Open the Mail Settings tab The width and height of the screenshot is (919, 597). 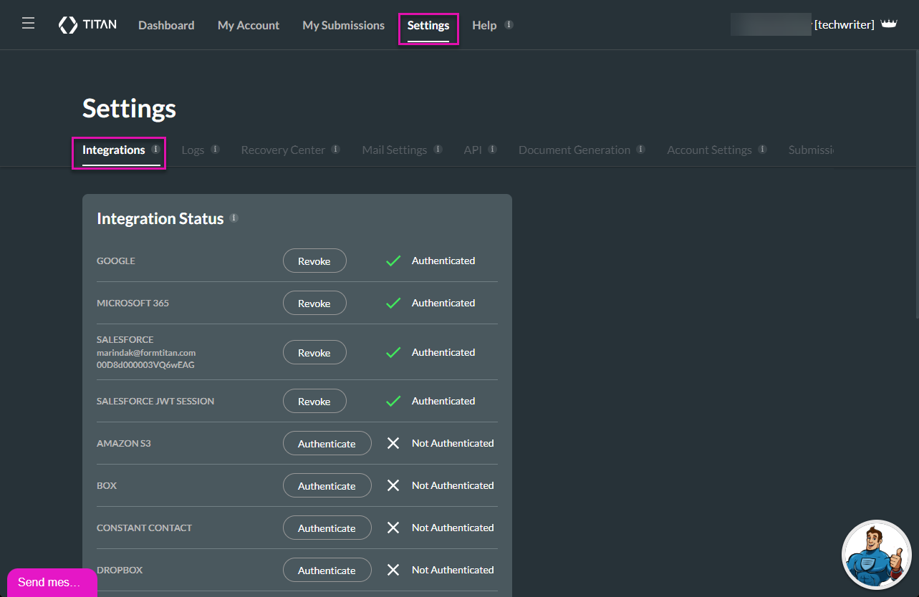click(x=394, y=150)
